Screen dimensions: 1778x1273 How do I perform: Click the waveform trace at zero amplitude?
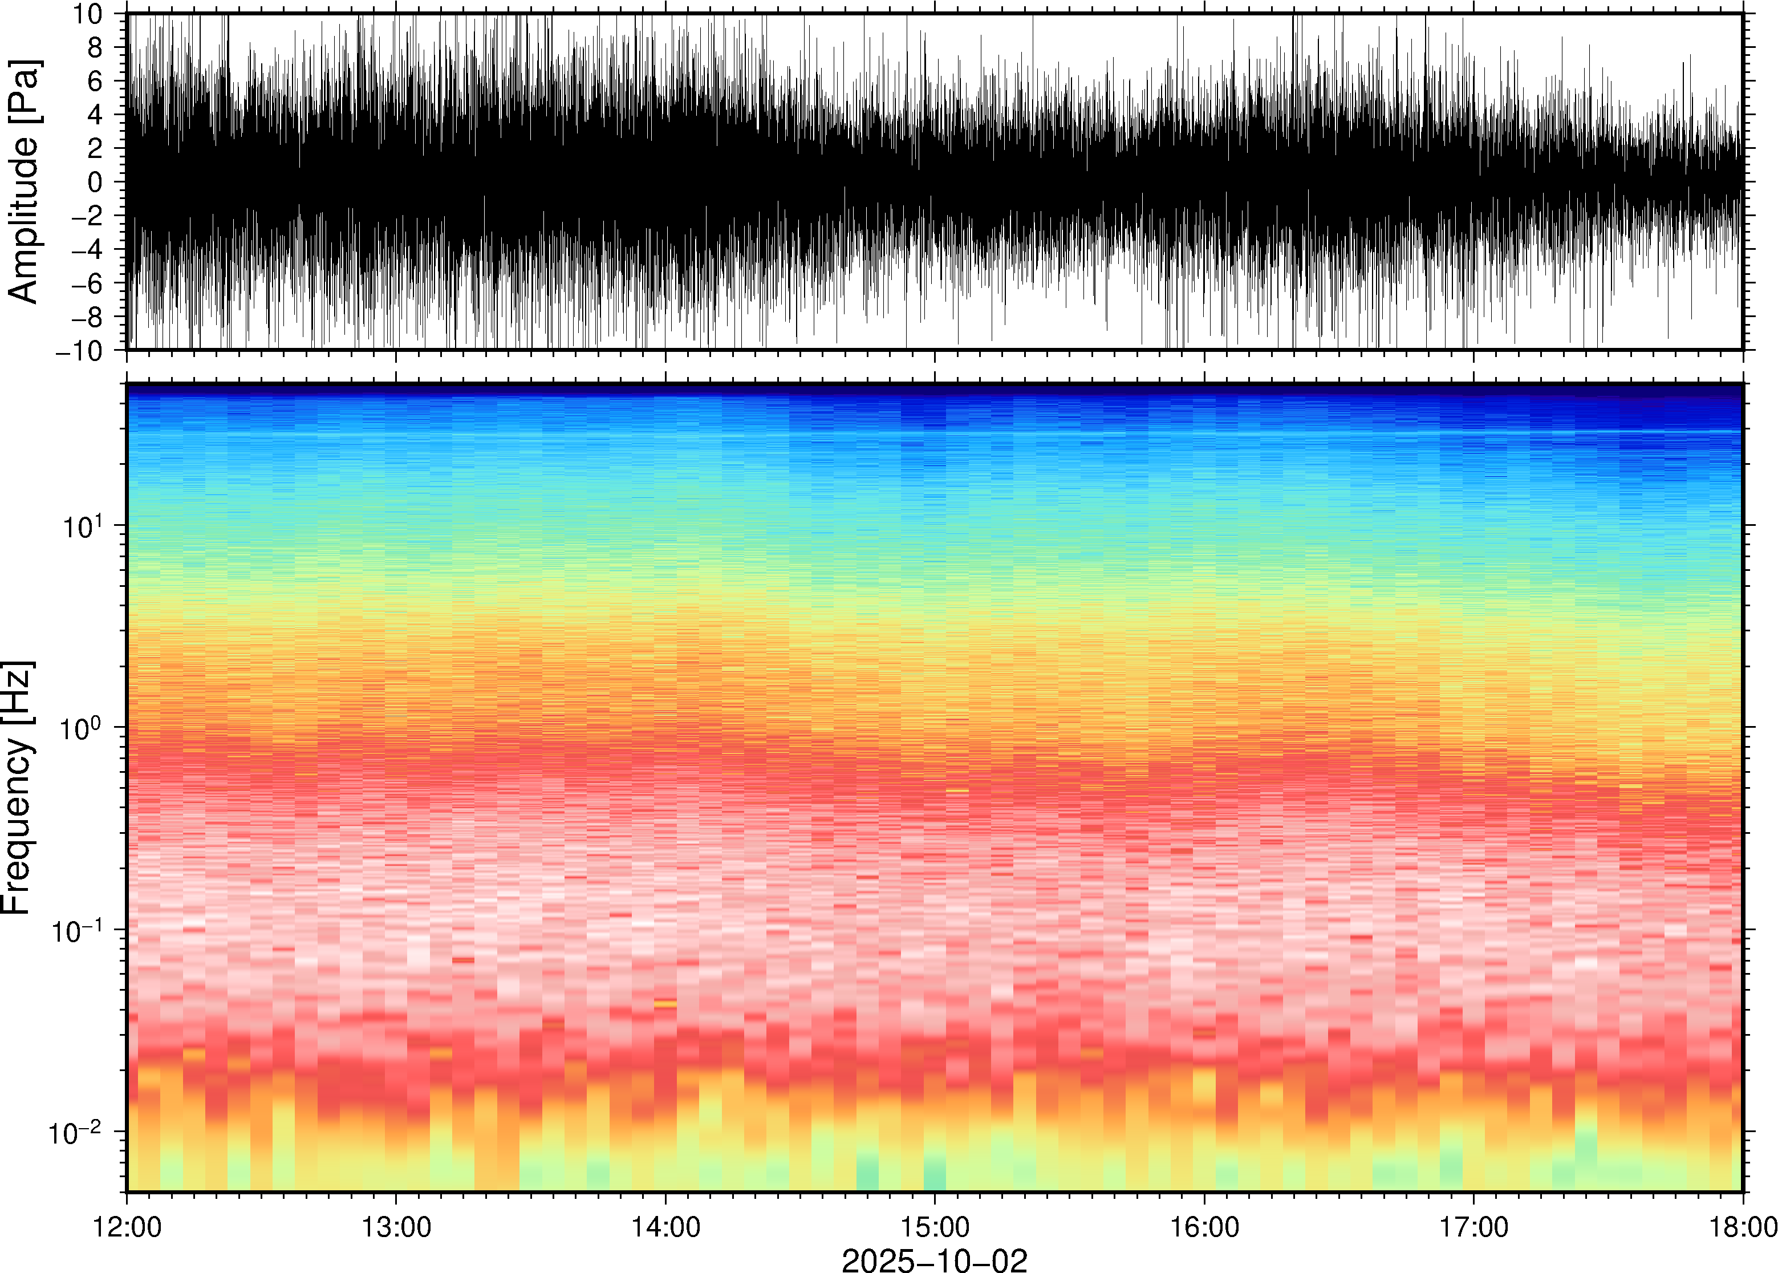934,182
